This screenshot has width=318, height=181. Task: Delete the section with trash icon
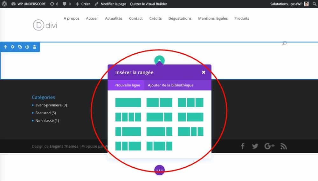pyautogui.click(x=34, y=47)
